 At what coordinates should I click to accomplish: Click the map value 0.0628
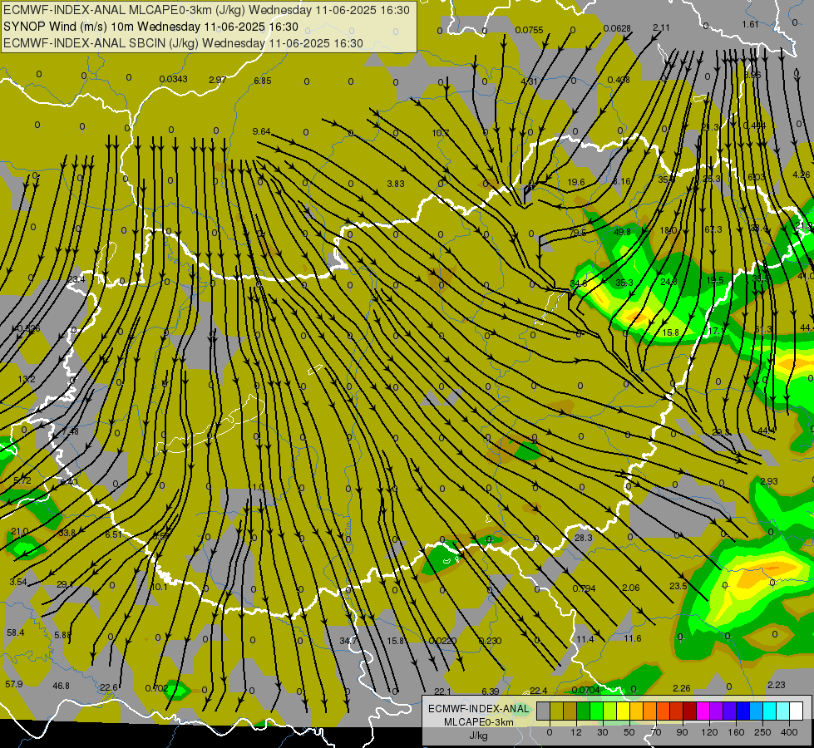pos(617,28)
